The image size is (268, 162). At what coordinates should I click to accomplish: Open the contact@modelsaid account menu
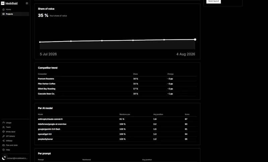15,158
